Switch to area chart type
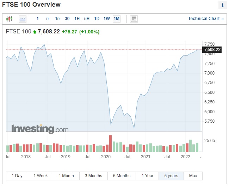 [x=23, y=19]
